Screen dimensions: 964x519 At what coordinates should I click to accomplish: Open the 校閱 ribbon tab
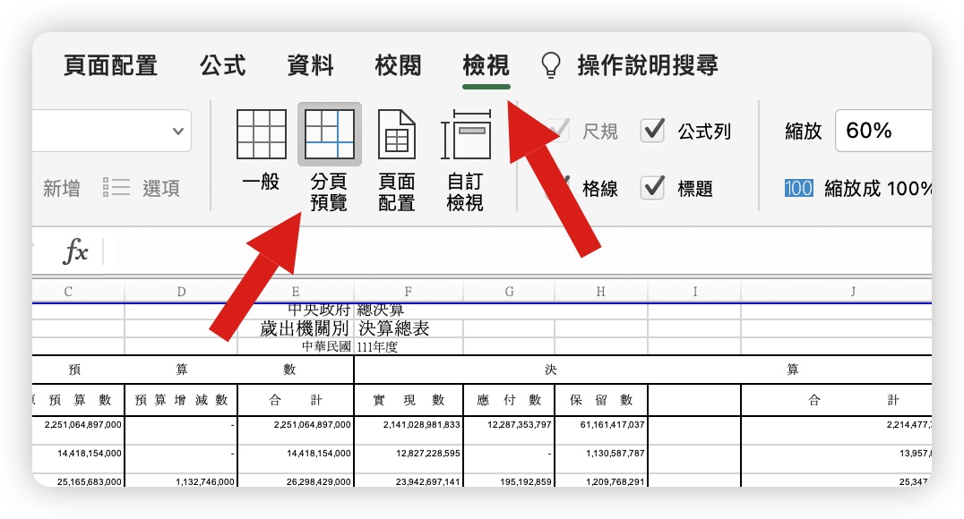point(398,65)
